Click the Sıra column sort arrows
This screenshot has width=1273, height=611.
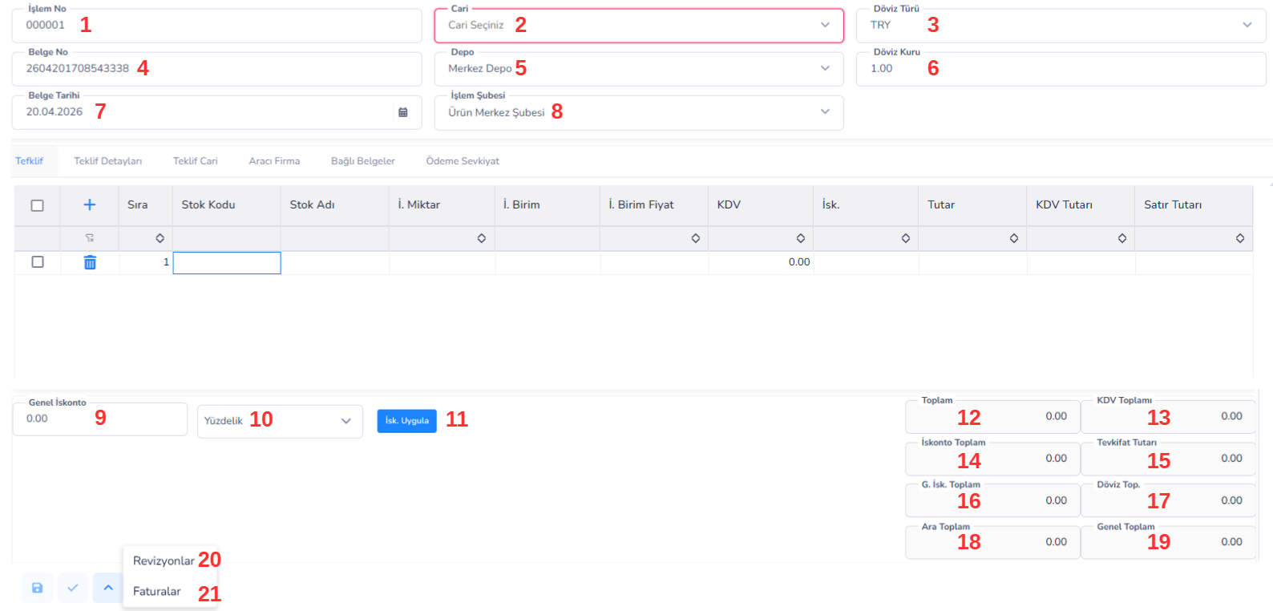click(160, 238)
